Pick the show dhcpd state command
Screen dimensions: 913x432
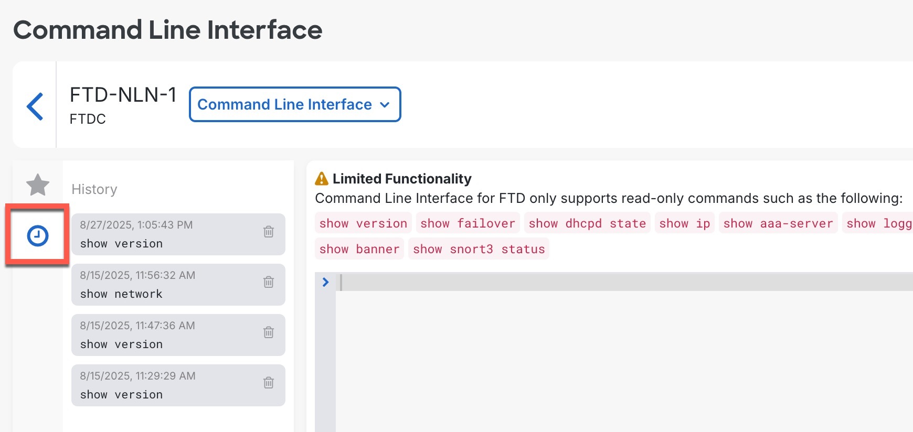pyautogui.click(x=587, y=223)
